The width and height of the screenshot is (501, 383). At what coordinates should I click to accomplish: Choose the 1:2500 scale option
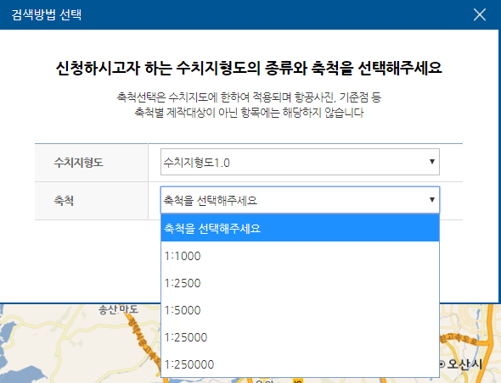coord(300,283)
